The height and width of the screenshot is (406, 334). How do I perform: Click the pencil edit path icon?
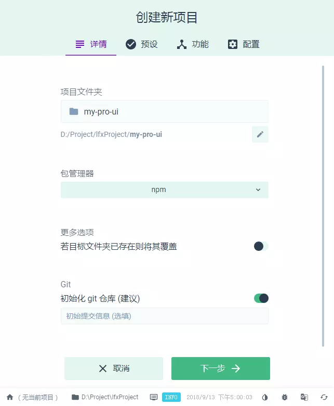[x=260, y=134]
